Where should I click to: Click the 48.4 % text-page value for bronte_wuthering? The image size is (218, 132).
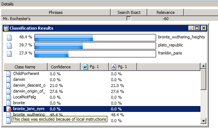tap(117, 115)
